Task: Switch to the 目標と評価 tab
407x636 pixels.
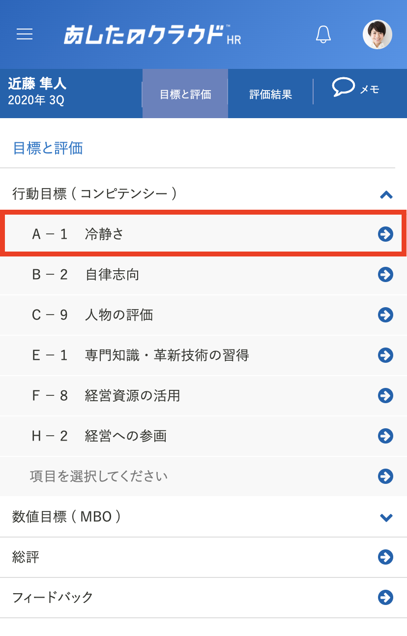Action: click(185, 94)
